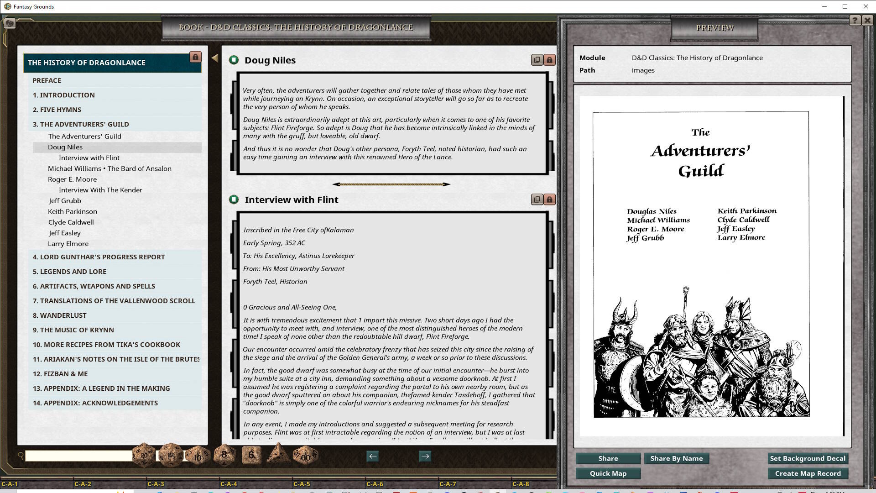Screen dimensions: 876x493
Task: Pick up the d8 die
Action: 224,455
